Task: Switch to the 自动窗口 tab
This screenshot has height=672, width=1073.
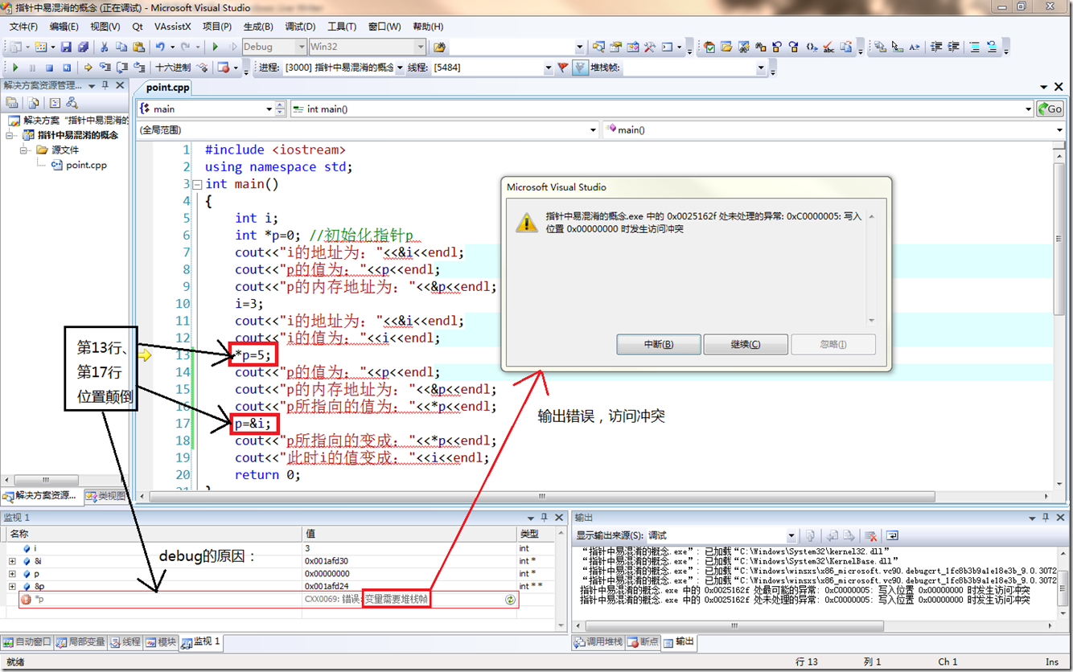Action: click(x=27, y=641)
